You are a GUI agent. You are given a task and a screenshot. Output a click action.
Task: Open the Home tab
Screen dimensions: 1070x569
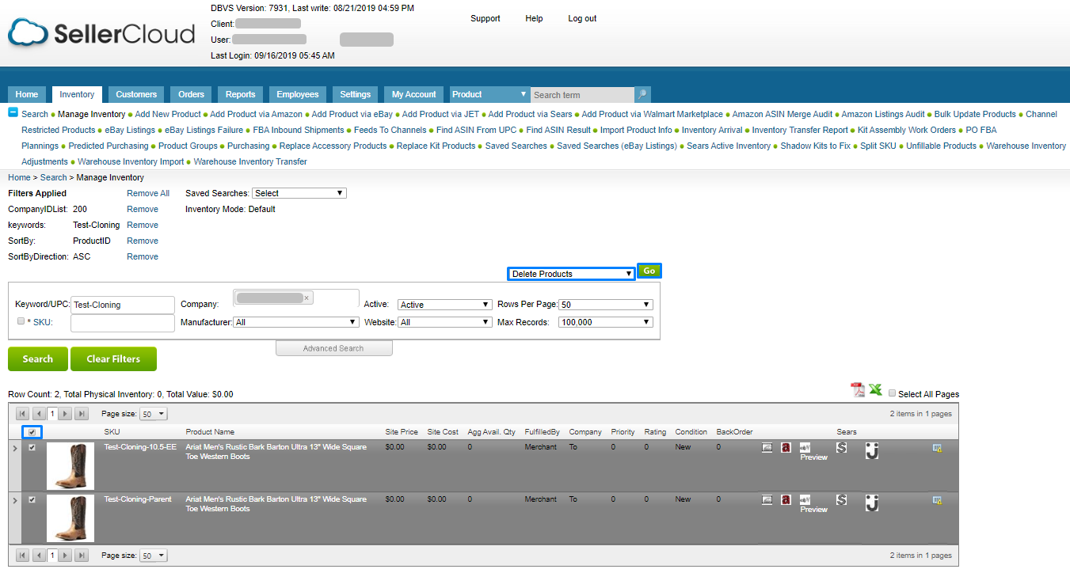pos(27,94)
